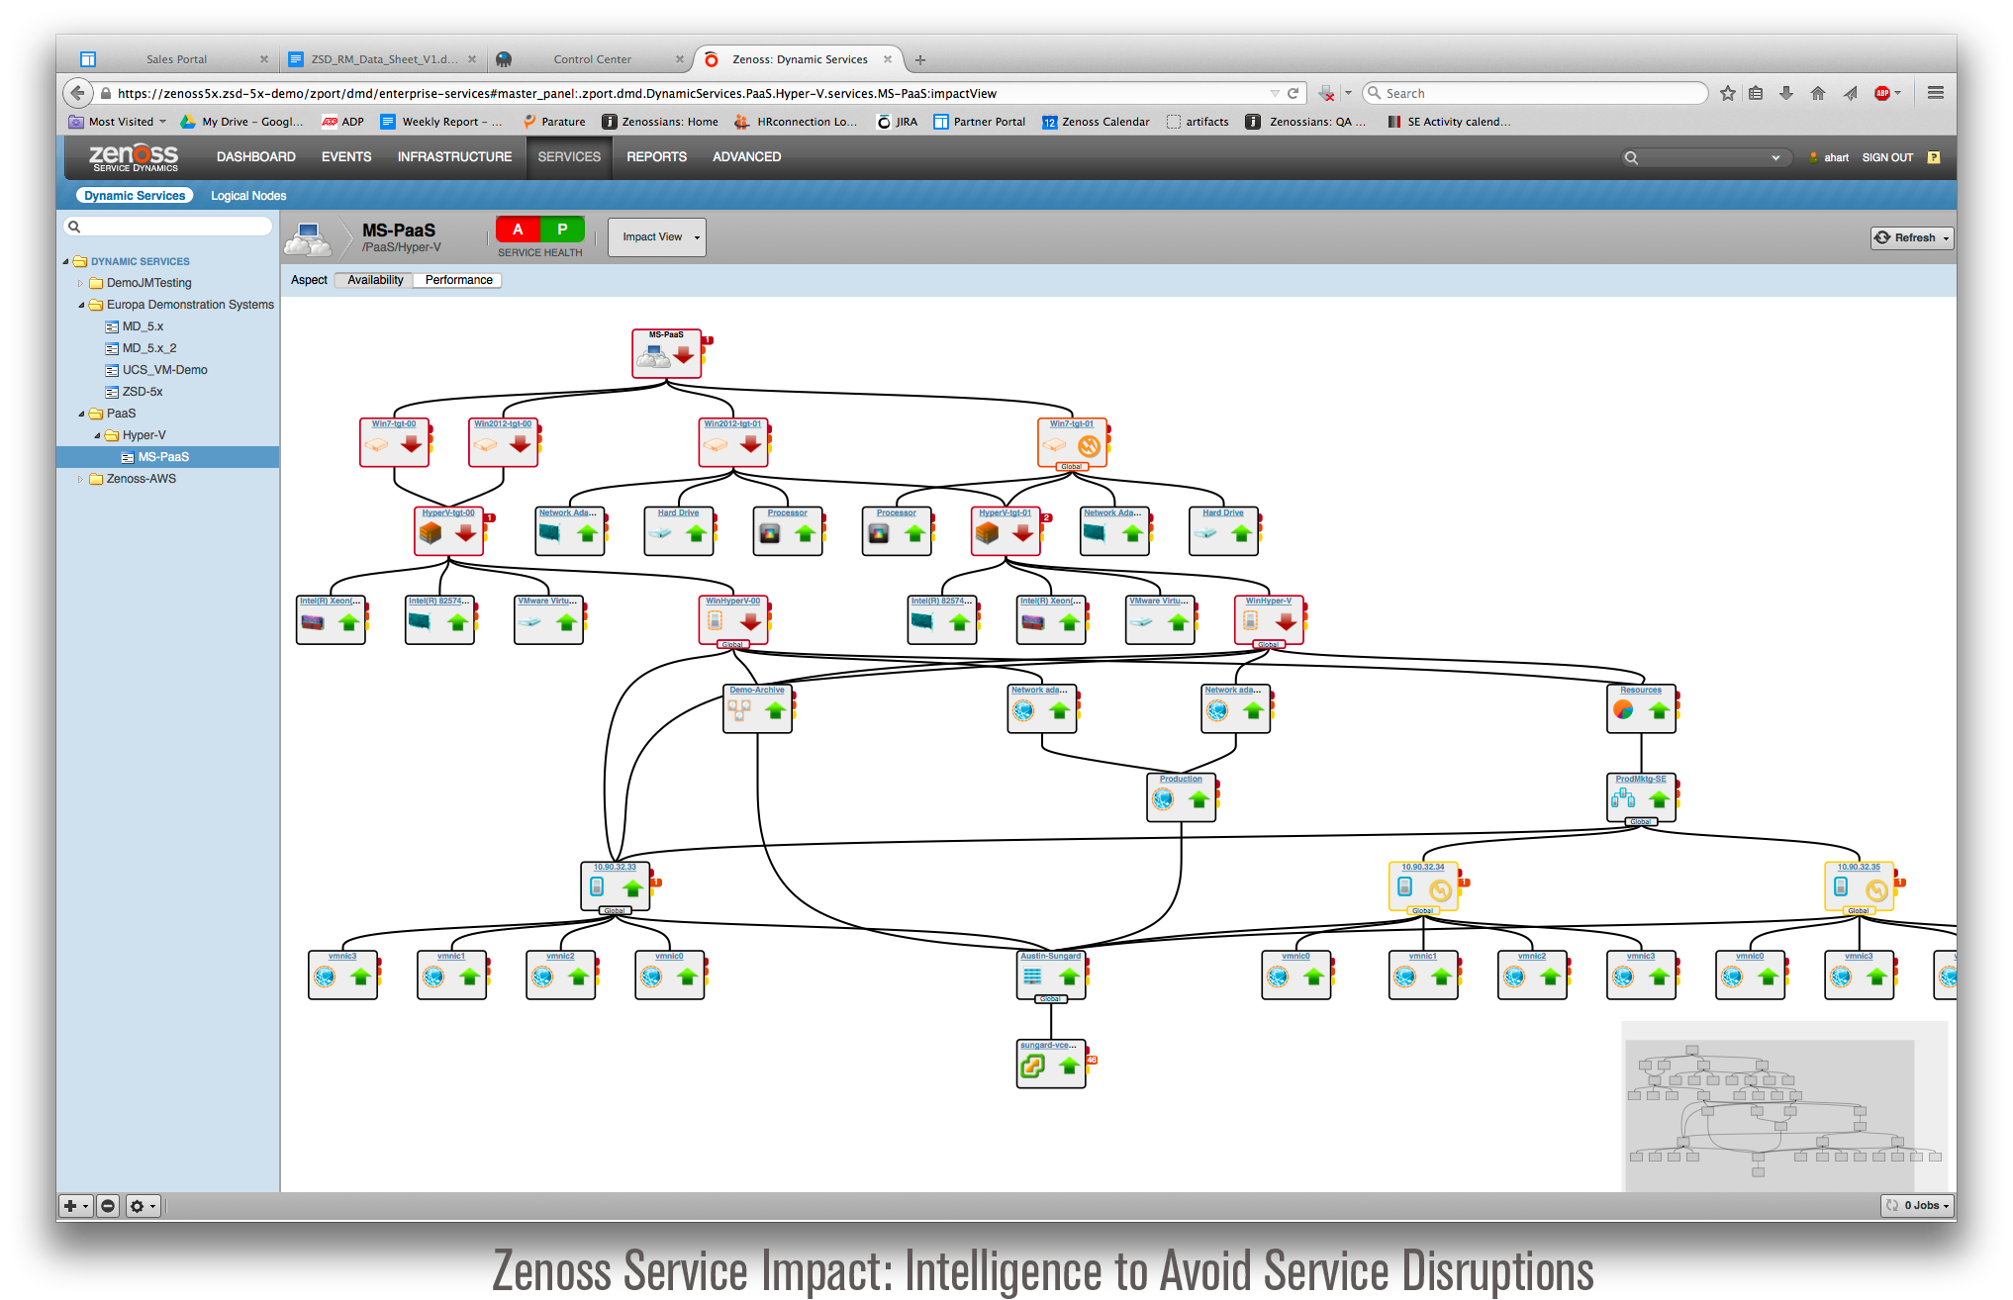Viewport: 2013px width, 1300px height.
Task: Open the gear settings icon in bottom toolbar
Action: click(x=139, y=1206)
